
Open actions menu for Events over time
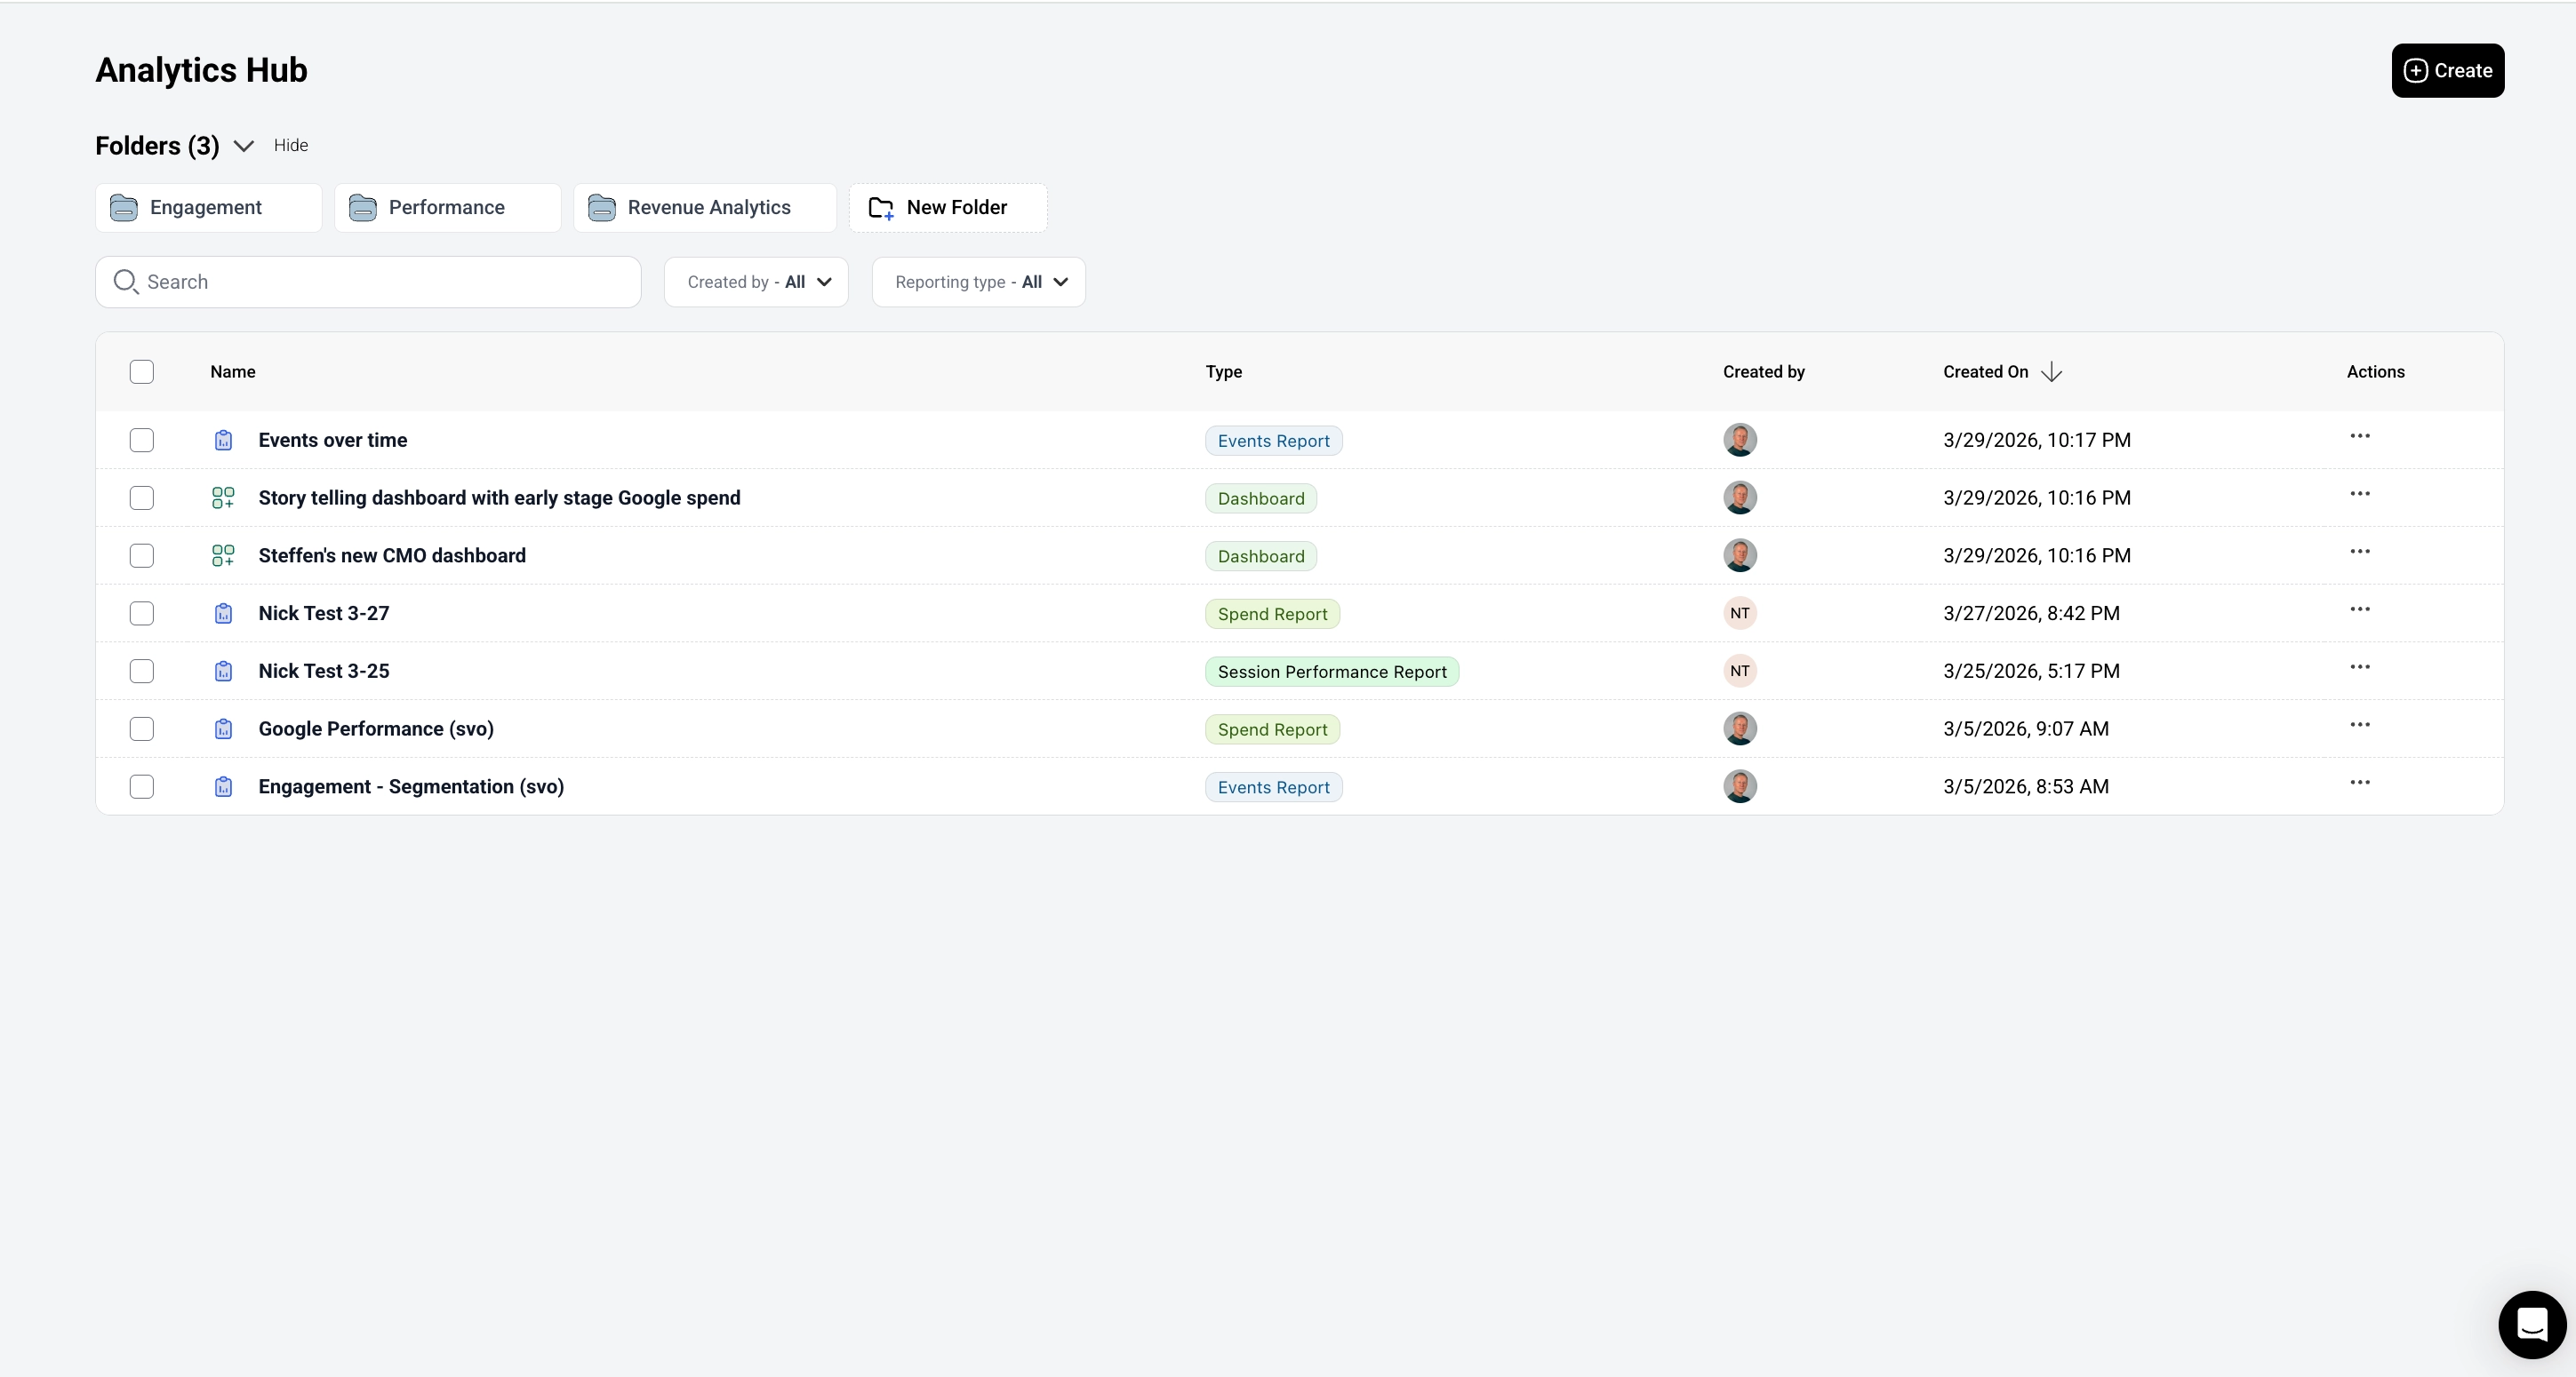click(2359, 437)
